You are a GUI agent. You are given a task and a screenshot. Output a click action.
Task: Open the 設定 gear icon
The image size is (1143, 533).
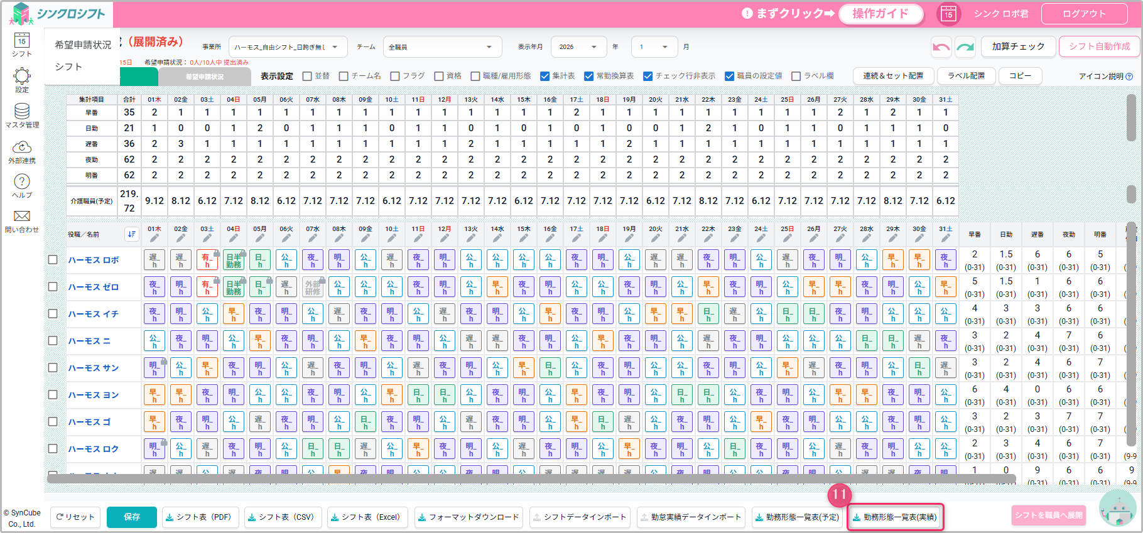22,80
